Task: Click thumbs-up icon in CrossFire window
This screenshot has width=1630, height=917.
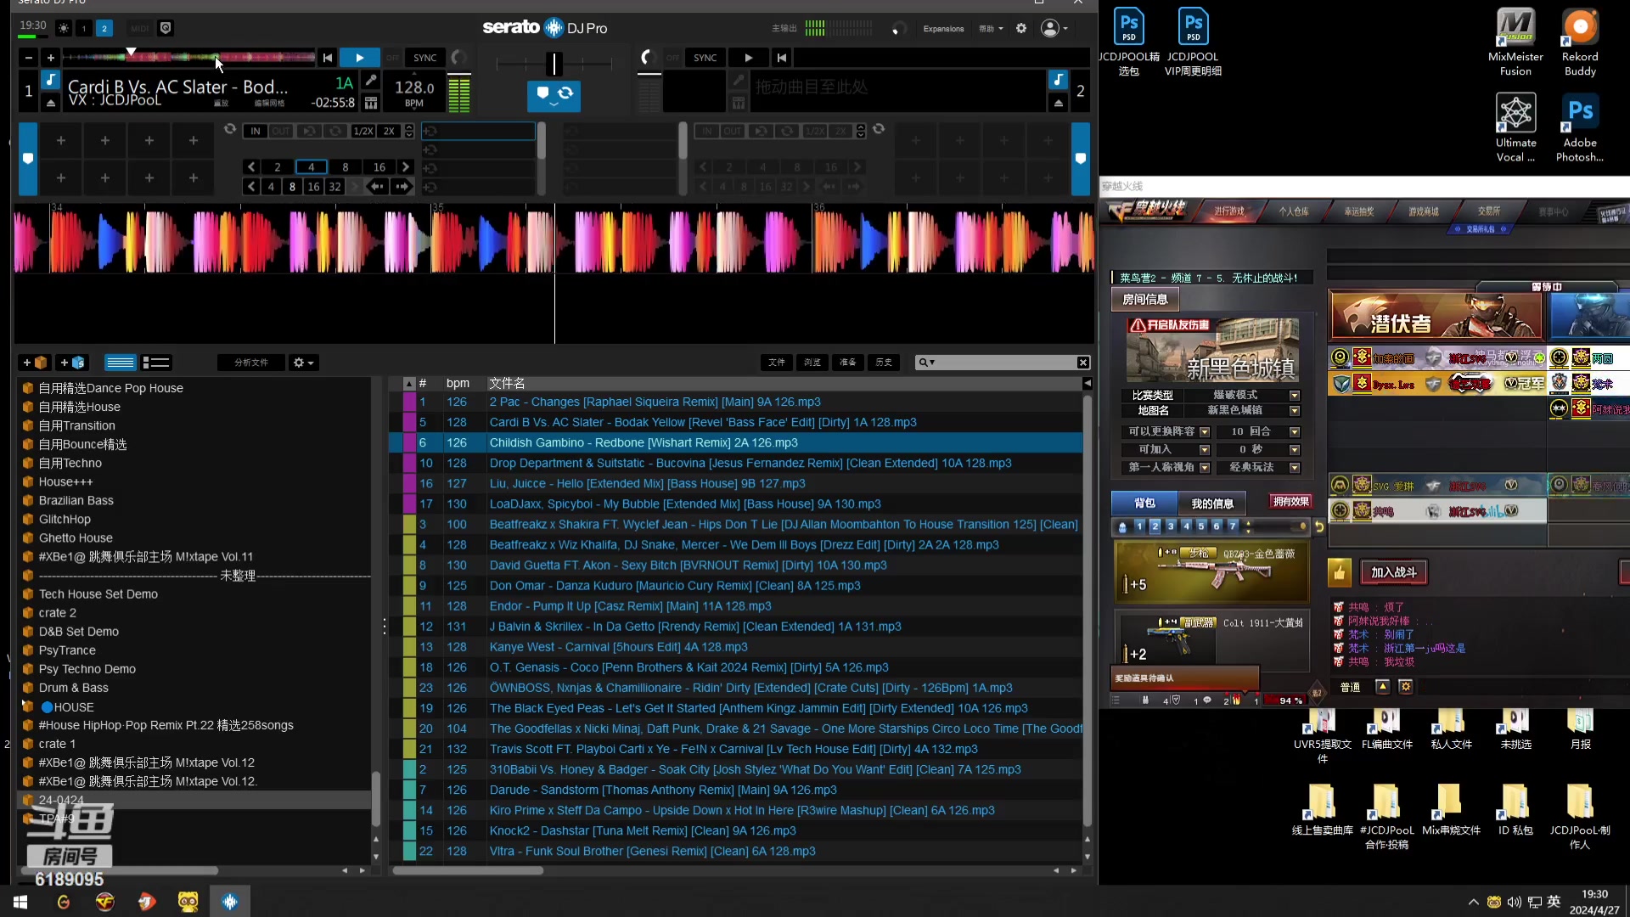Action: pyautogui.click(x=1340, y=572)
